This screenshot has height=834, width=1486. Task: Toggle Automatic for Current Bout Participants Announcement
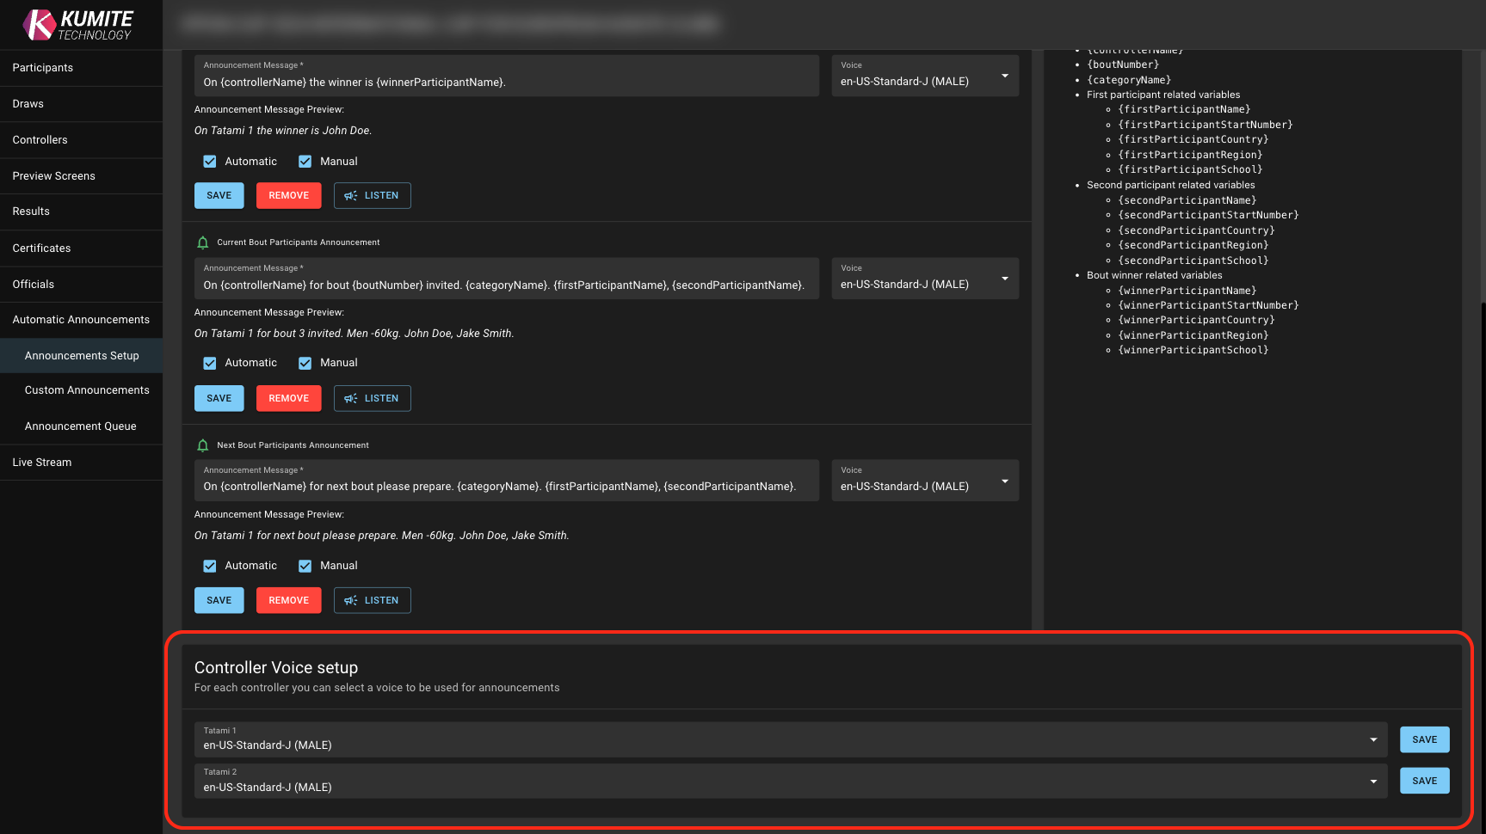click(210, 364)
